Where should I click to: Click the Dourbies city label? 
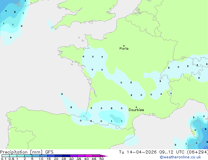(136, 110)
